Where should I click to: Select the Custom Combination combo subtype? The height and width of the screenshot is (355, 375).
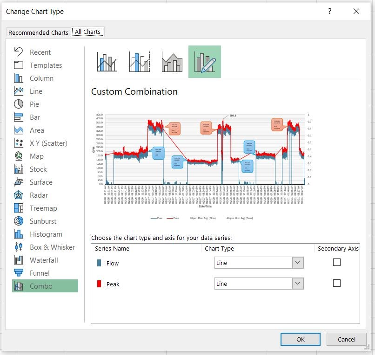204,61
